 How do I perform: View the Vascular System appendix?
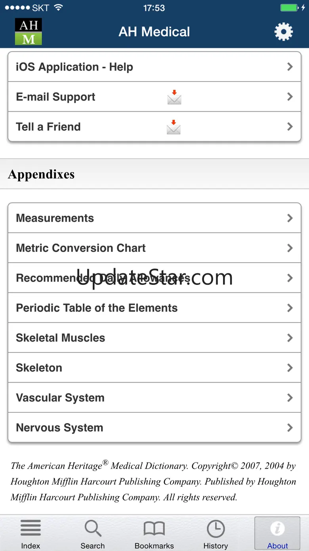(x=60, y=398)
